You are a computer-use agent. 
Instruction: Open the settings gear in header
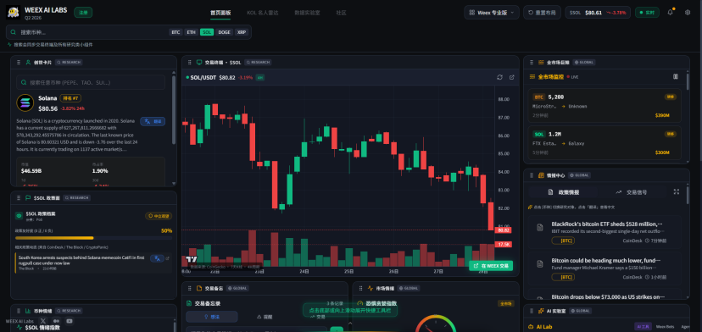pyautogui.click(x=688, y=13)
